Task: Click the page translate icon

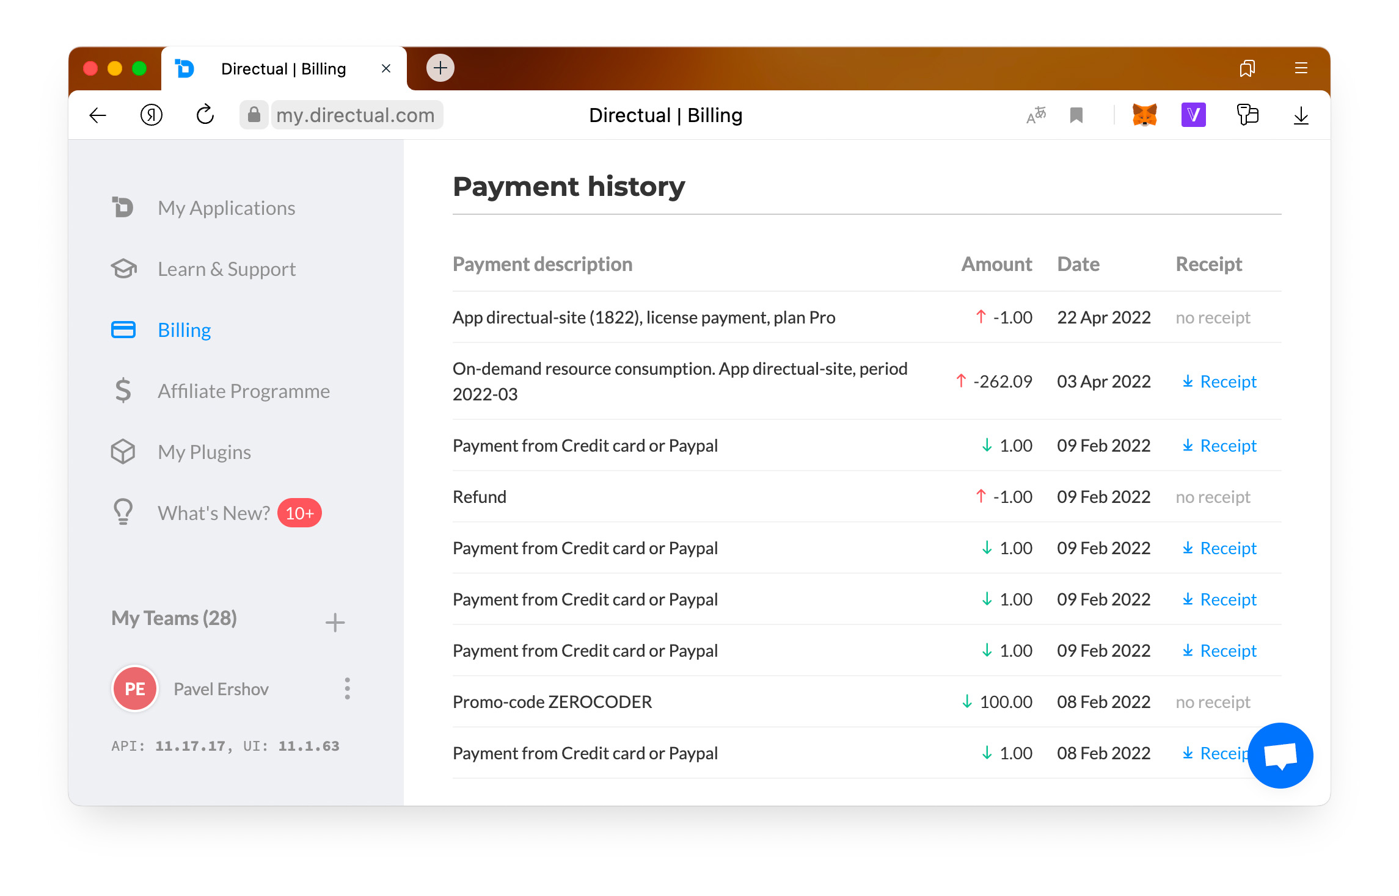Action: [1036, 115]
